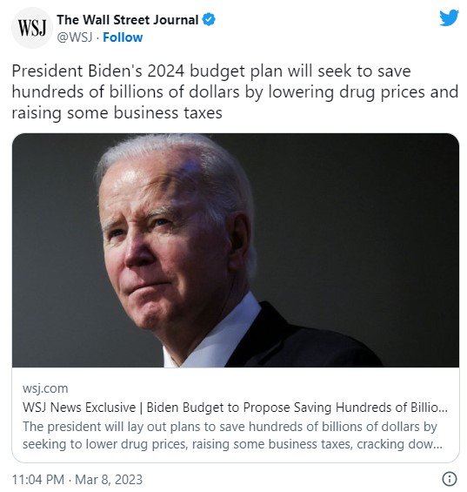467x492 pixels.
Task: Open The Wall Street Journal profile name
Action: tap(128, 20)
